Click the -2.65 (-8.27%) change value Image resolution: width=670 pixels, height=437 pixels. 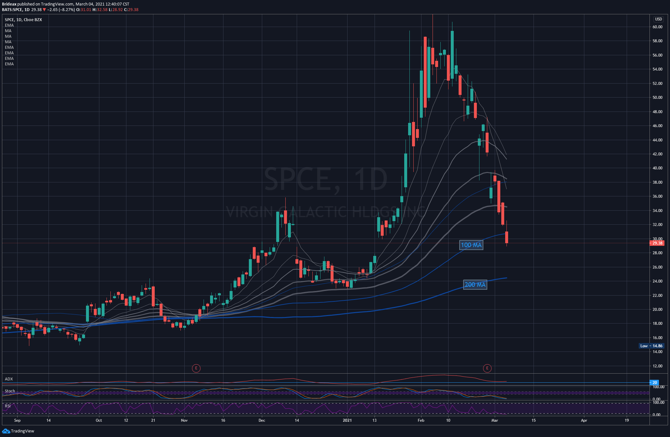pos(61,10)
